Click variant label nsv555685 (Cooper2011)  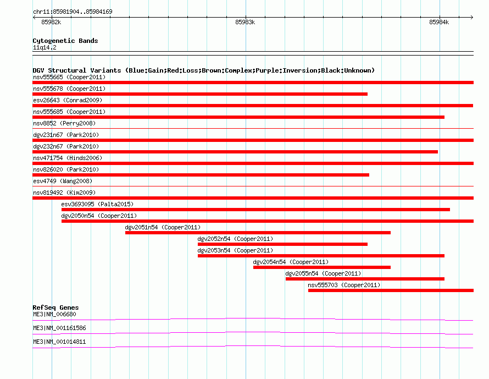(69, 112)
